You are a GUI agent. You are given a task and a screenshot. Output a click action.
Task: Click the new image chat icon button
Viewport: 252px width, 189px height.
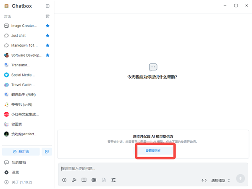coord(47,151)
